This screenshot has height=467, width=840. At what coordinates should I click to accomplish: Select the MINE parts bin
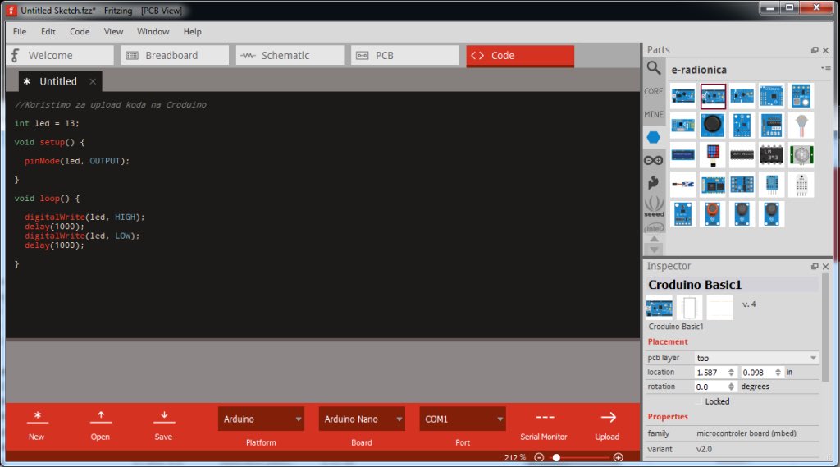point(654,115)
